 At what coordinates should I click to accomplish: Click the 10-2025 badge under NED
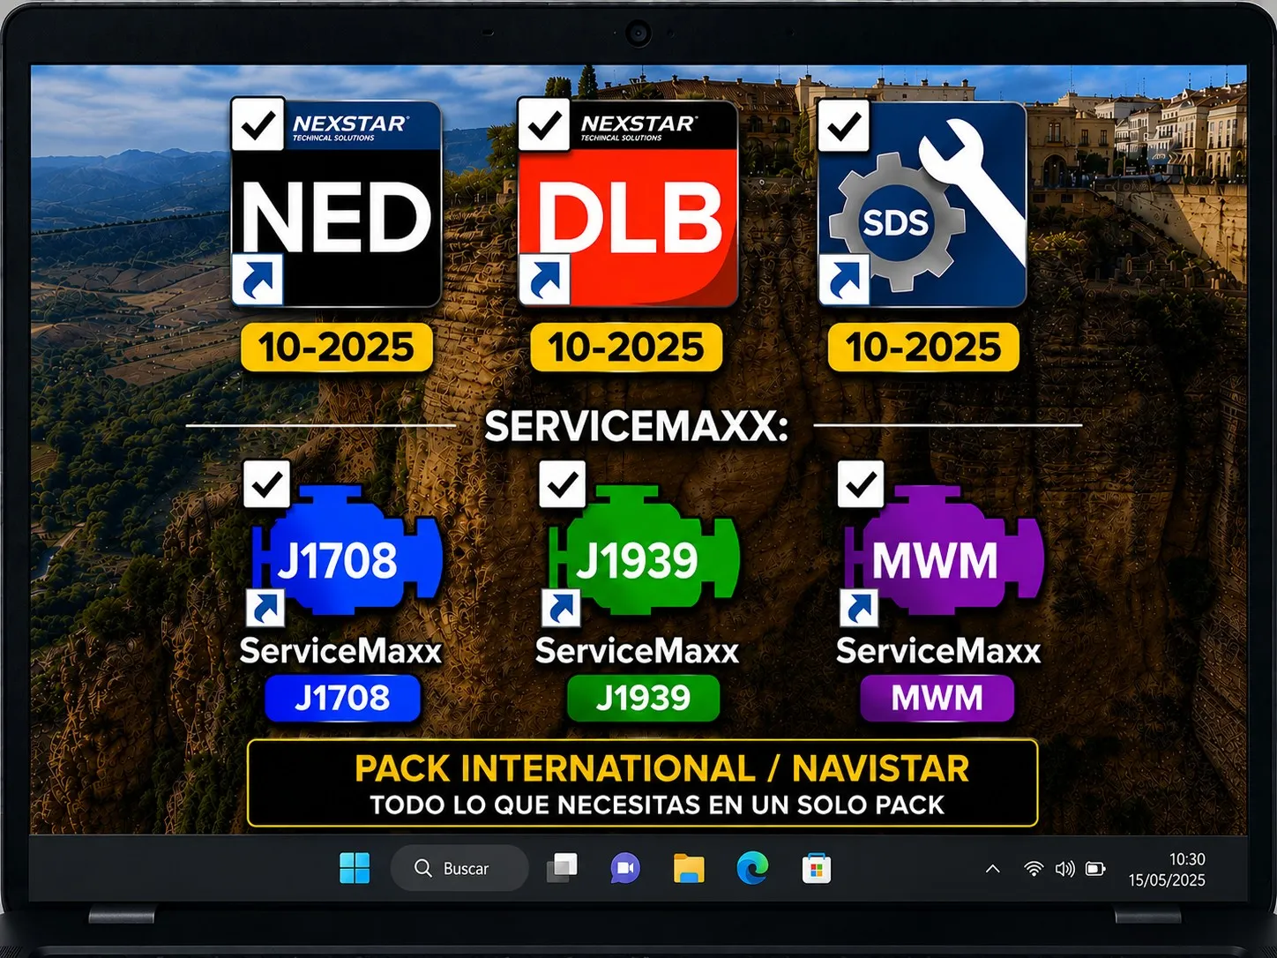pos(336,347)
